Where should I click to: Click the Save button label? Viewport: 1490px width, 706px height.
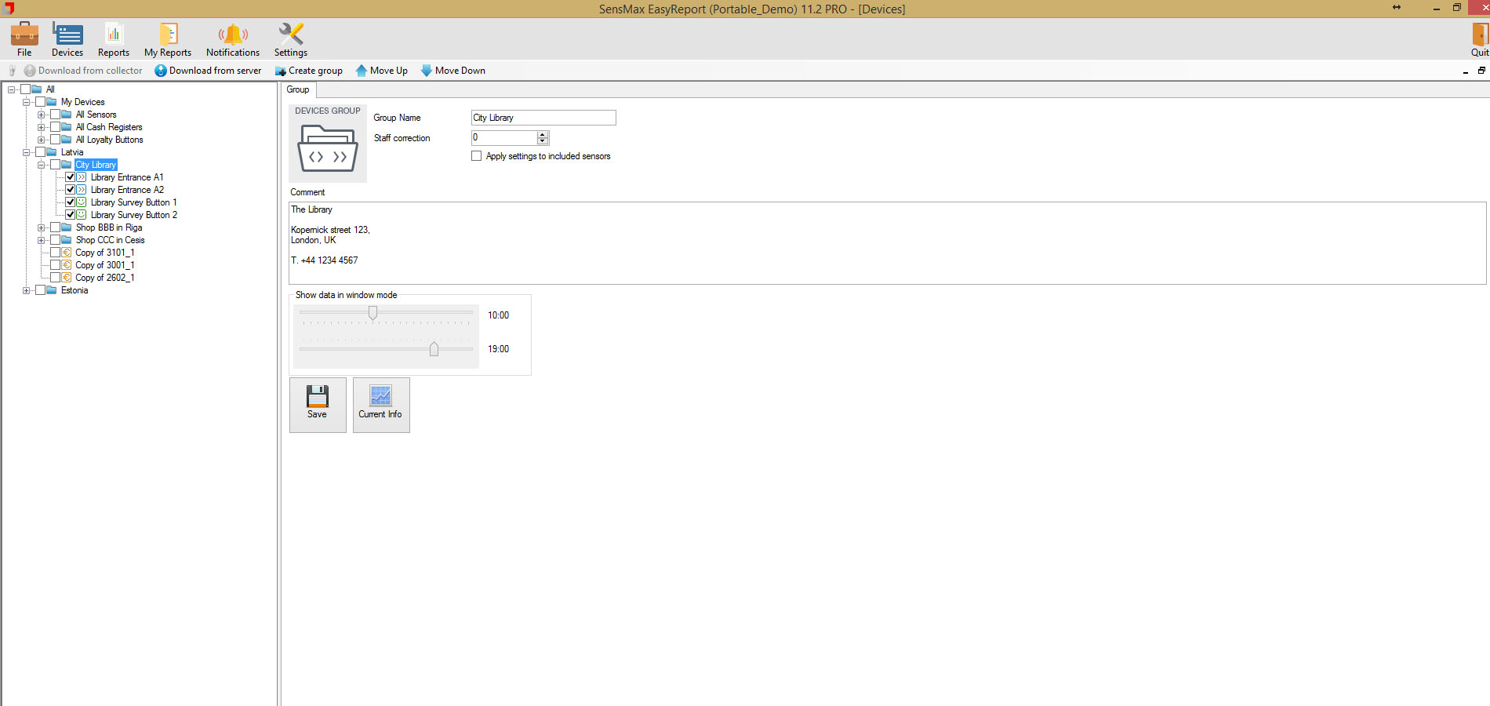(x=317, y=414)
